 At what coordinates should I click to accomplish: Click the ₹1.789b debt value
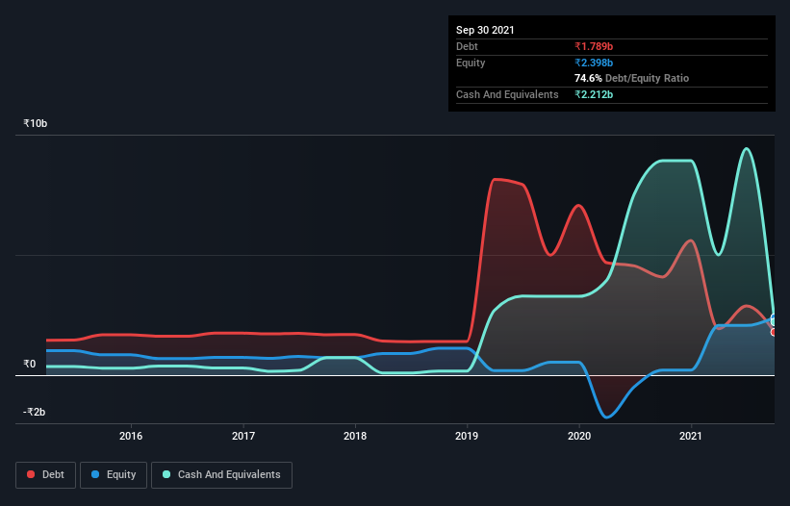coord(594,46)
